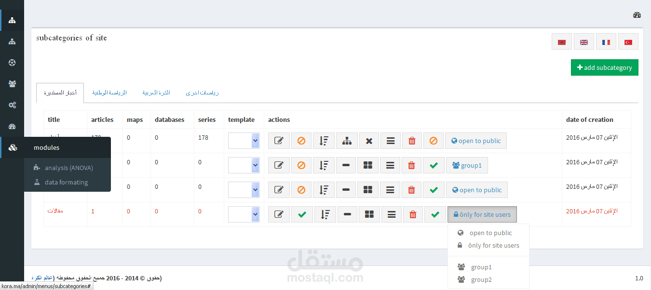651x290 pixels.
Task: Switch language with the Morocco flag
Action: pos(561,42)
